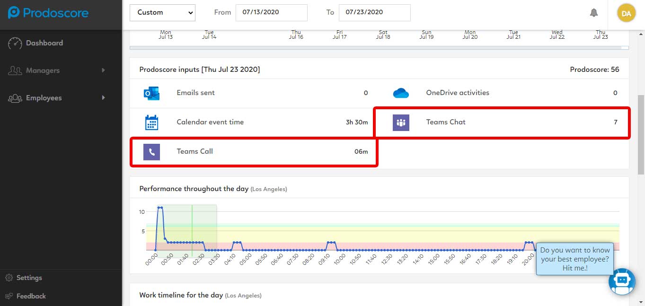Click the '06m' Teams Call value
Image resolution: width=645 pixels, height=306 pixels.
(361, 151)
